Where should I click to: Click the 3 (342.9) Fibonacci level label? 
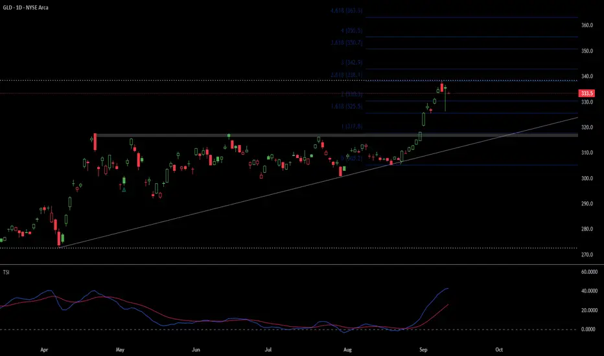click(x=351, y=62)
